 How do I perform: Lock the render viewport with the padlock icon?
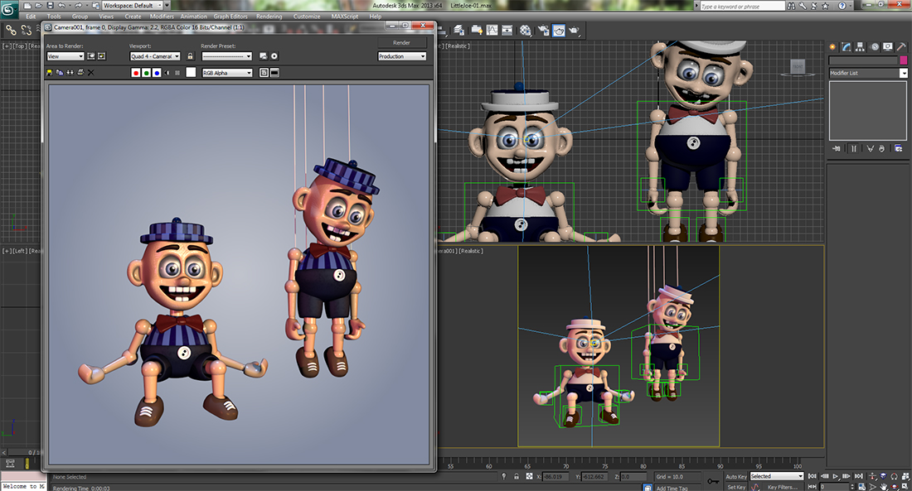(190, 56)
